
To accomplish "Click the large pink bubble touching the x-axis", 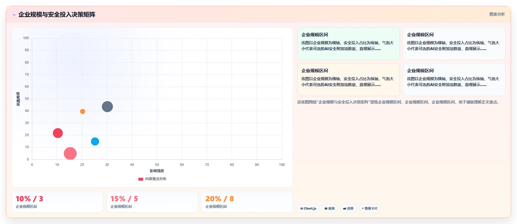I will coord(70,154).
